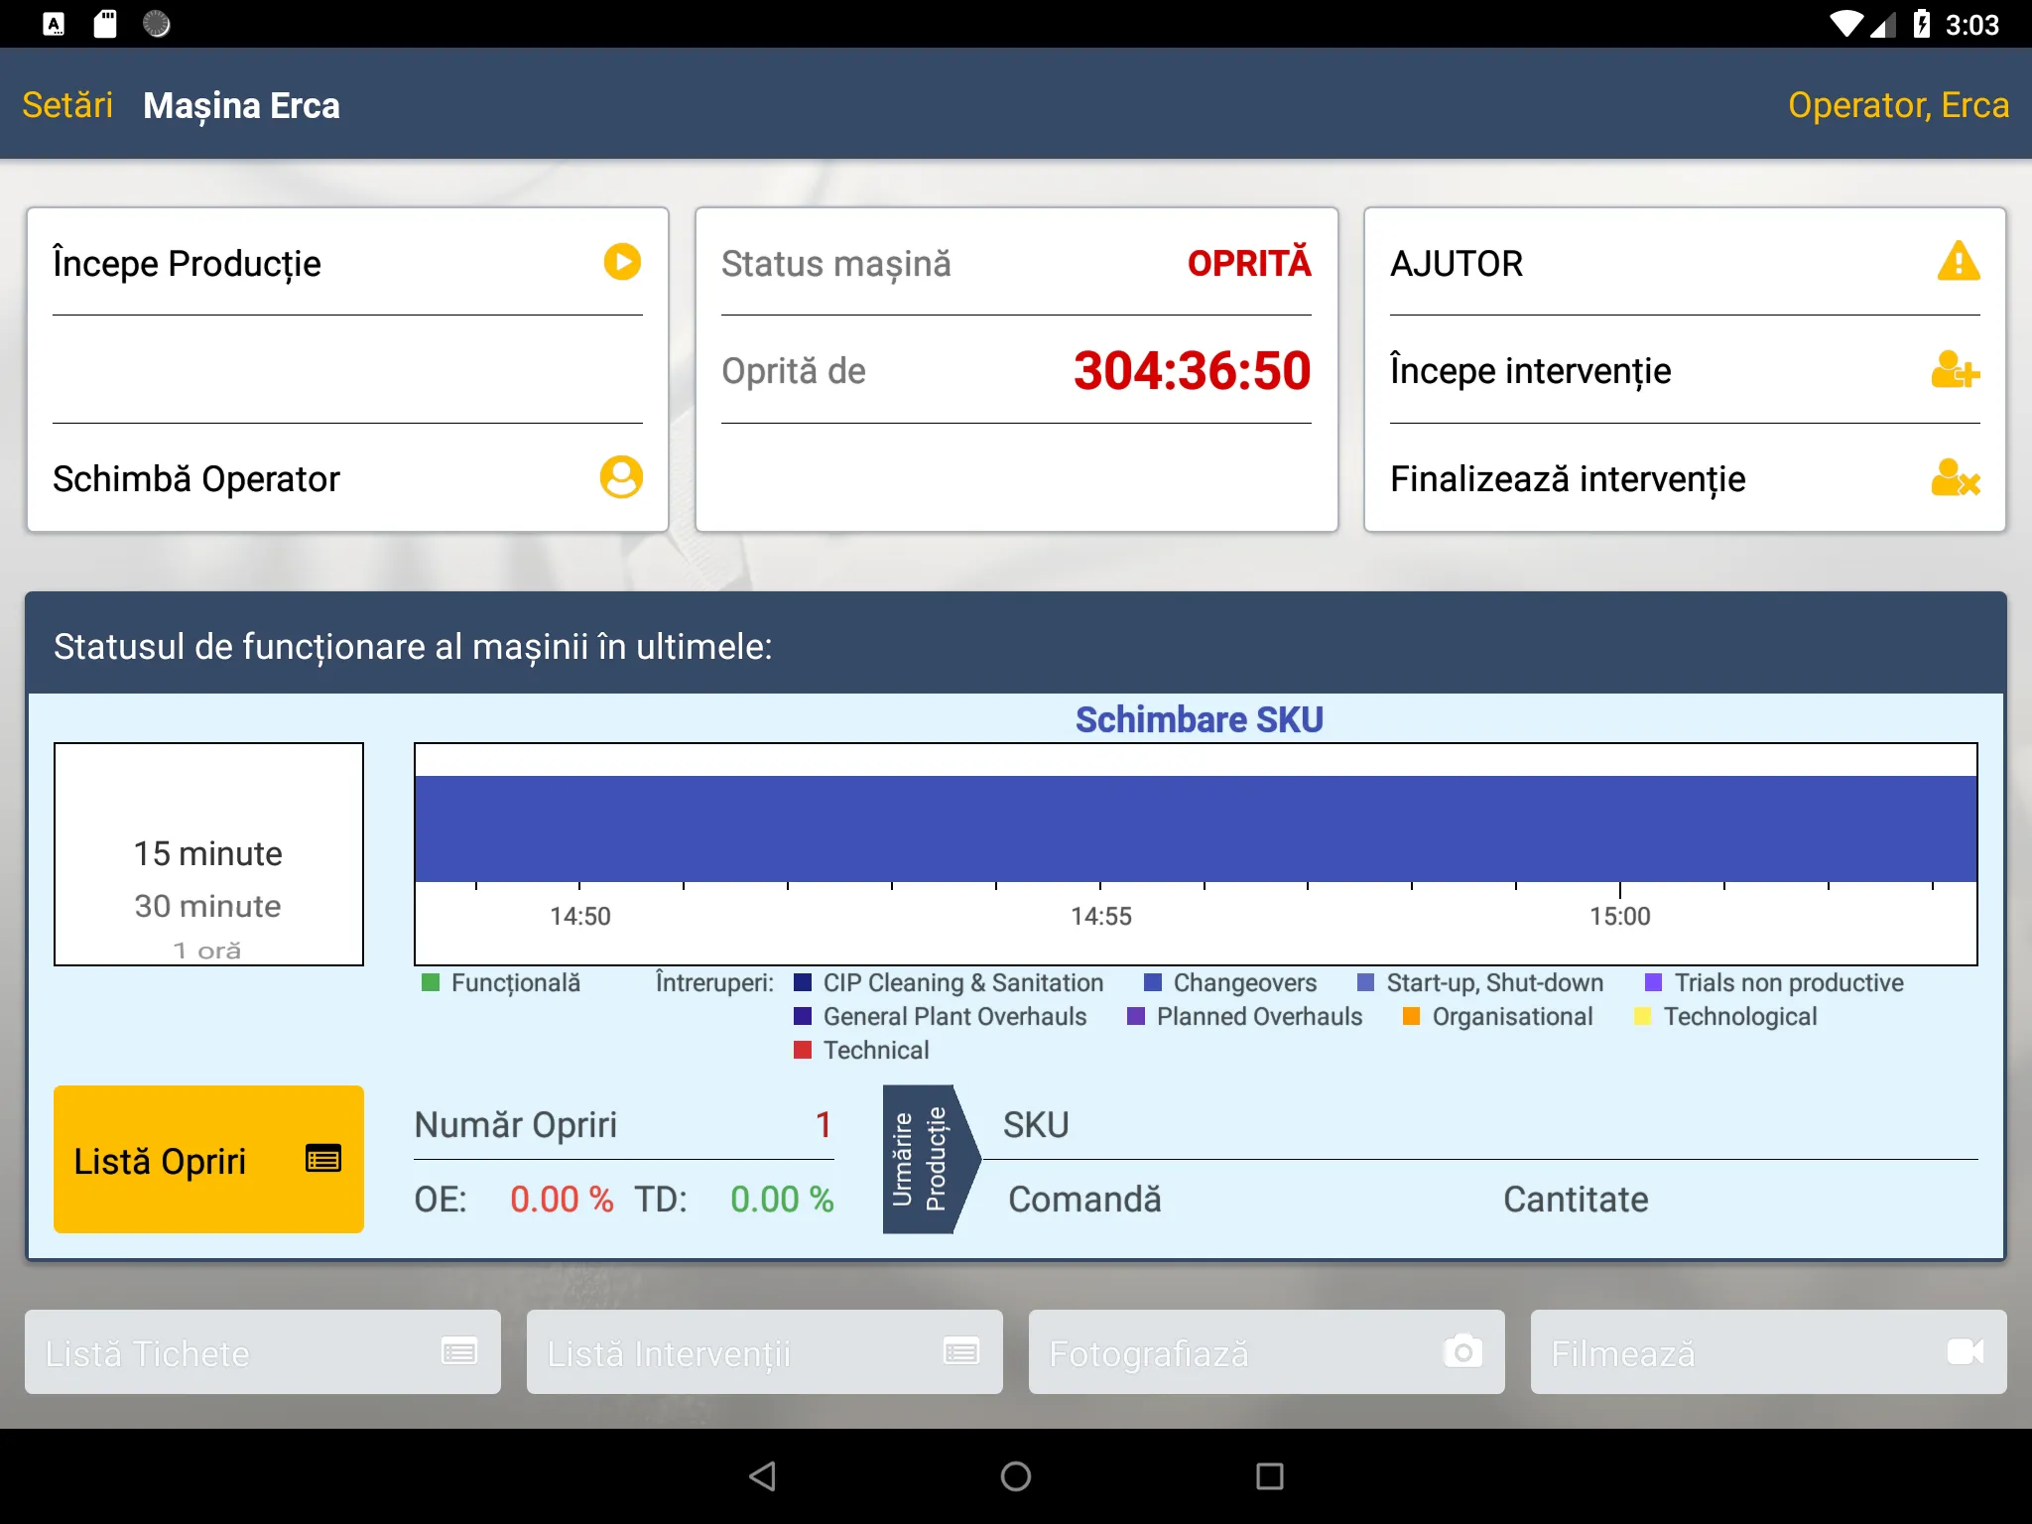This screenshot has height=1524, width=2032.
Task: Tap the 15:00 timeline label
Action: 1620,916
